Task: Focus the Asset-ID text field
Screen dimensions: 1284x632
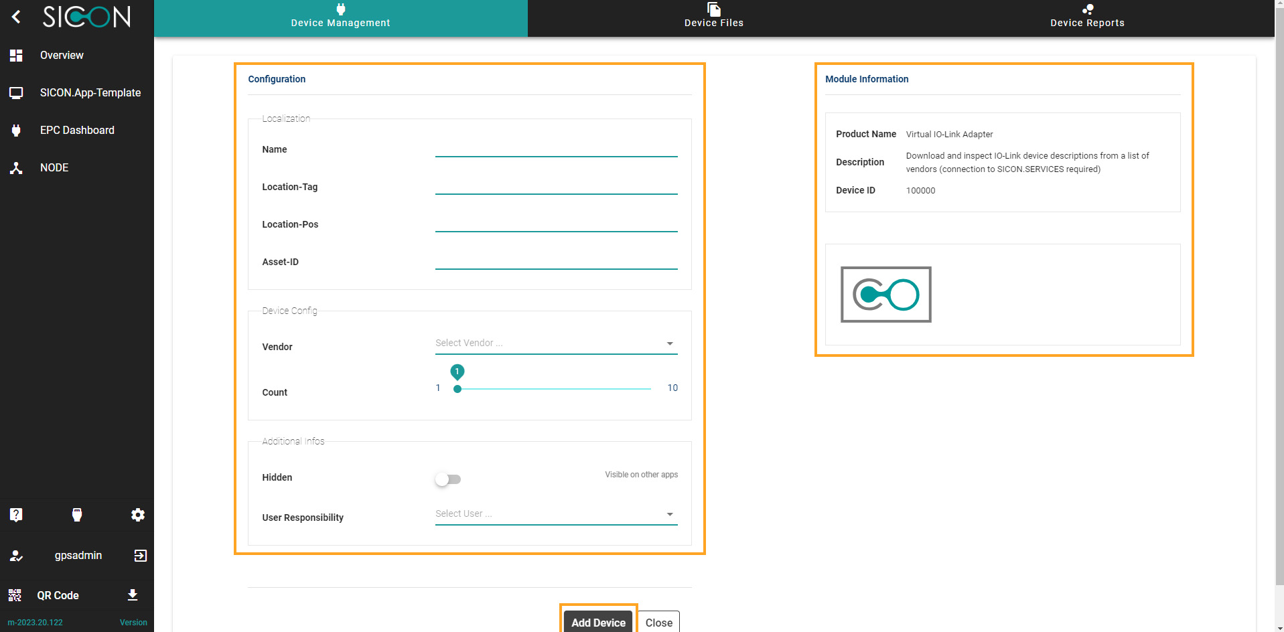Action: [556, 261]
